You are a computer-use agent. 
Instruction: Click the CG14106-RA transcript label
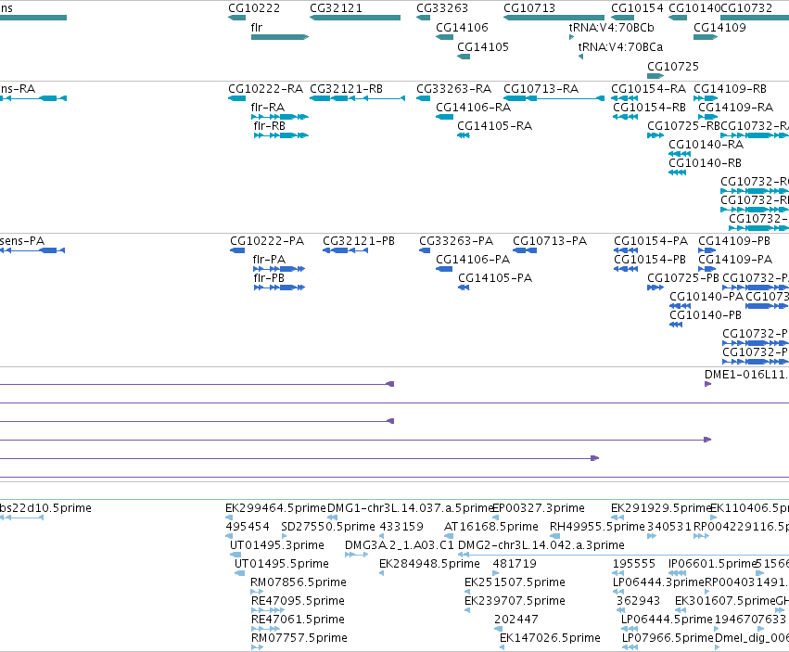(x=474, y=108)
